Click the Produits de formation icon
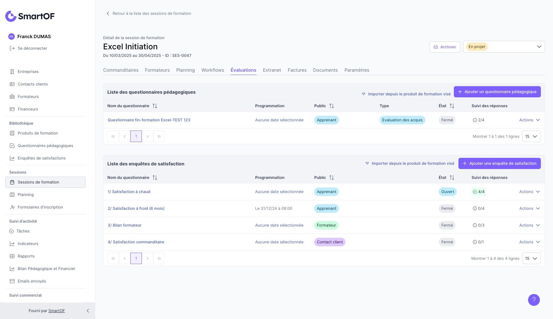The width and height of the screenshot is (553, 319). tap(12, 133)
